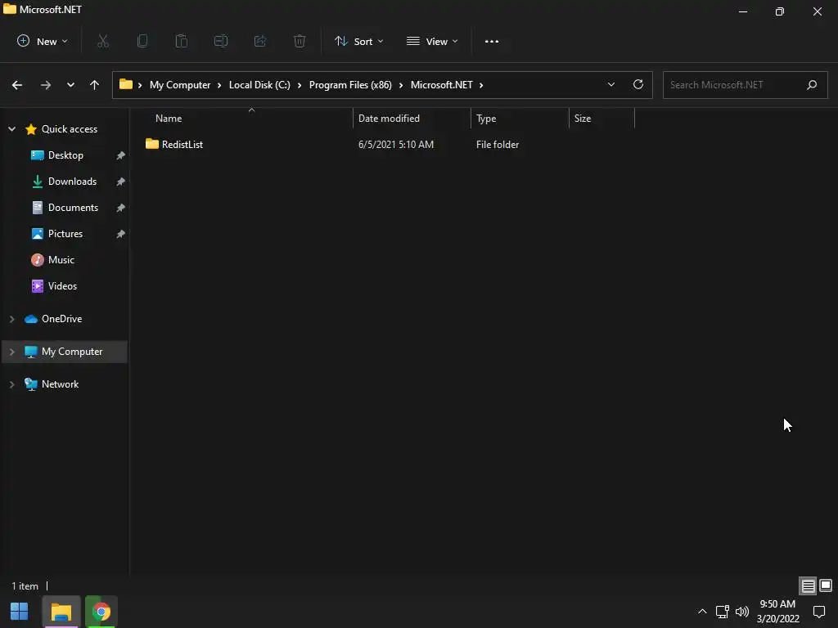The width and height of the screenshot is (838, 628).
Task: Click File Explorer taskbar icon
Action: tap(61, 612)
